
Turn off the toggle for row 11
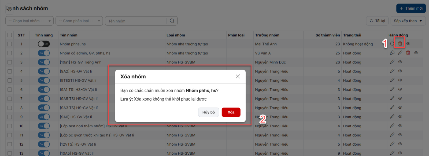(44, 135)
